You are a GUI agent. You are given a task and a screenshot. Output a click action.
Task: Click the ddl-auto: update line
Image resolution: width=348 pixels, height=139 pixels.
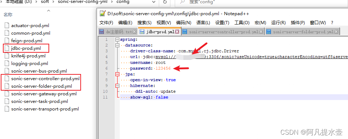[x=155, y=91]
